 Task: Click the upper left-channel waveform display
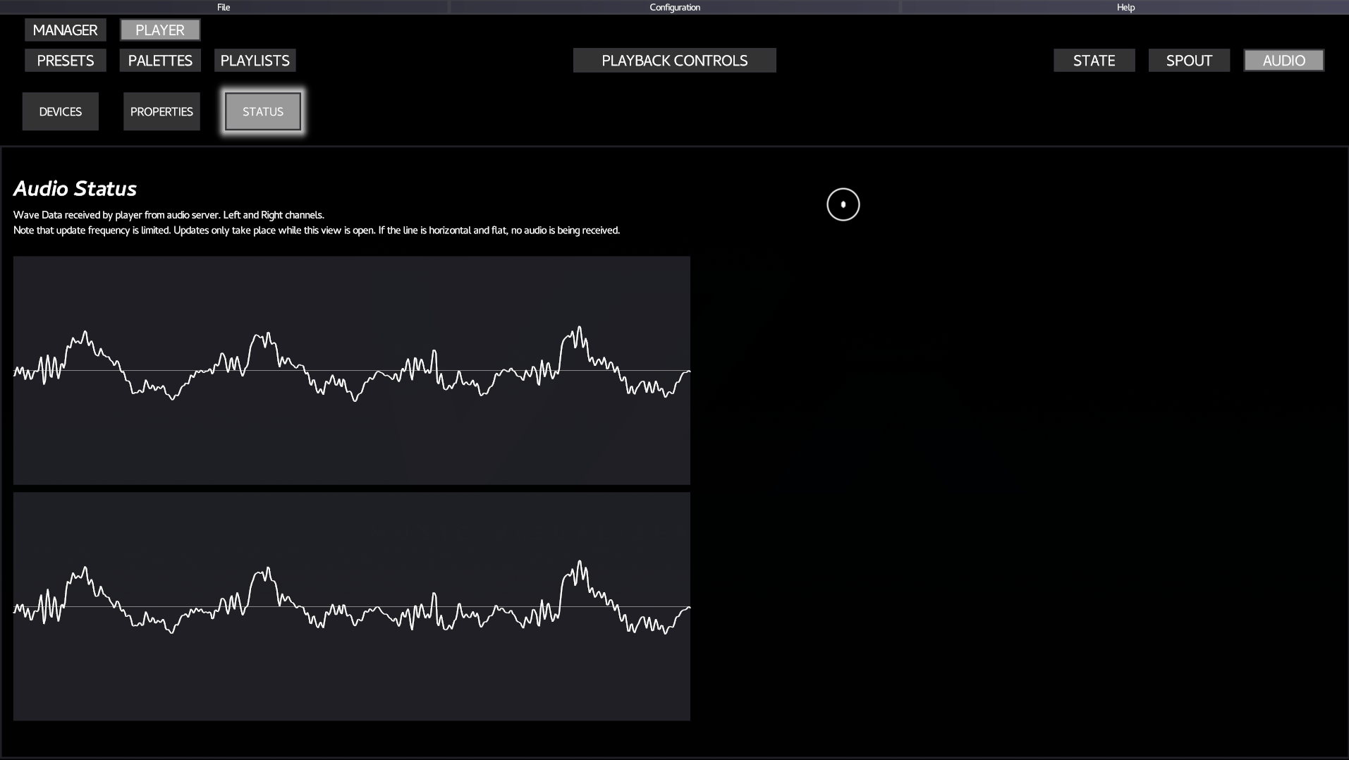(351, 370)
